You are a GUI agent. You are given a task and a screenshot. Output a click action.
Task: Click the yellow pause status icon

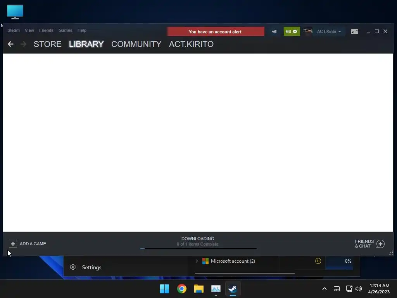coord(318,261)
